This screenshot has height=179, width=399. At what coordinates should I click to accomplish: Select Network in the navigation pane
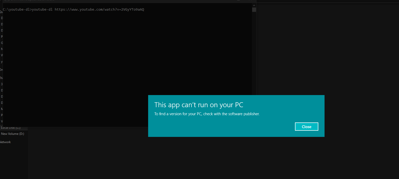5,142
